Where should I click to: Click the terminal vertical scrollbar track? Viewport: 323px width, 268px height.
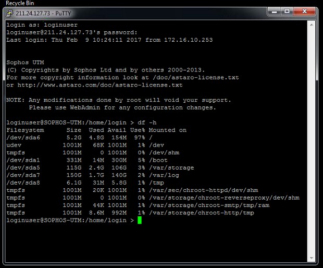[311, 141]
